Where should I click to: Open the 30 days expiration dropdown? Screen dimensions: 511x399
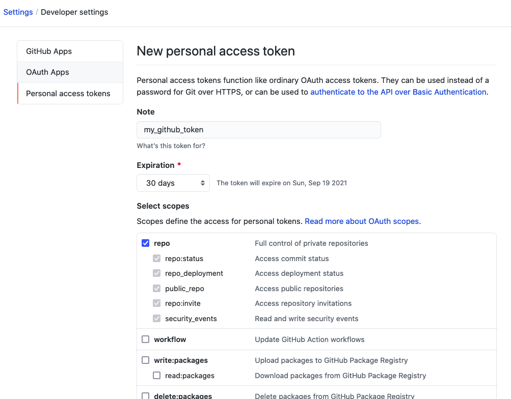[x=173, y=183]
